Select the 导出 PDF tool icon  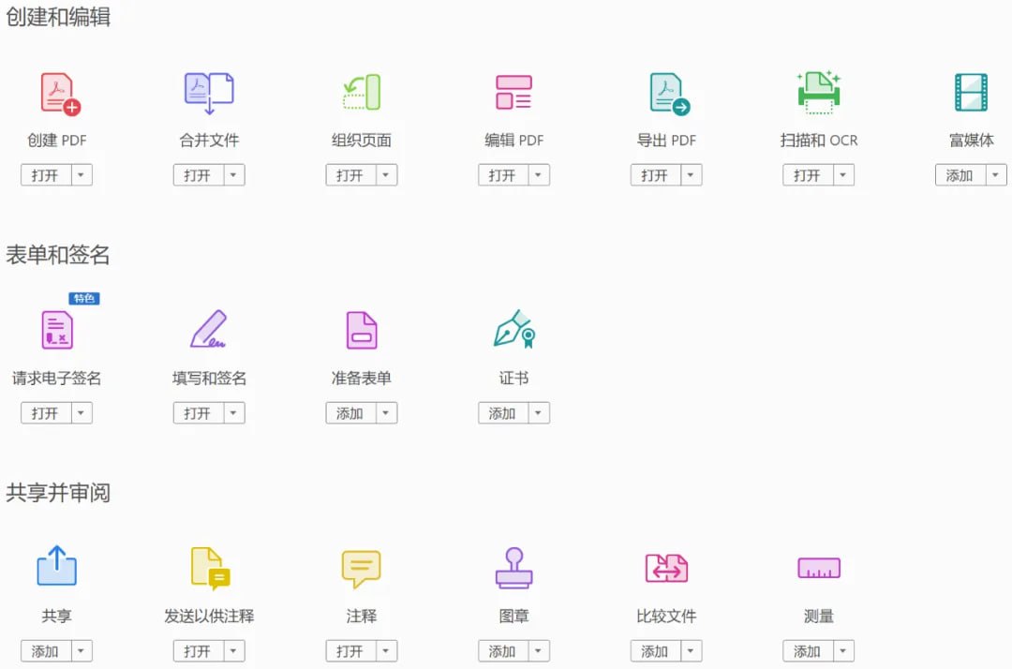pos(669,94)
